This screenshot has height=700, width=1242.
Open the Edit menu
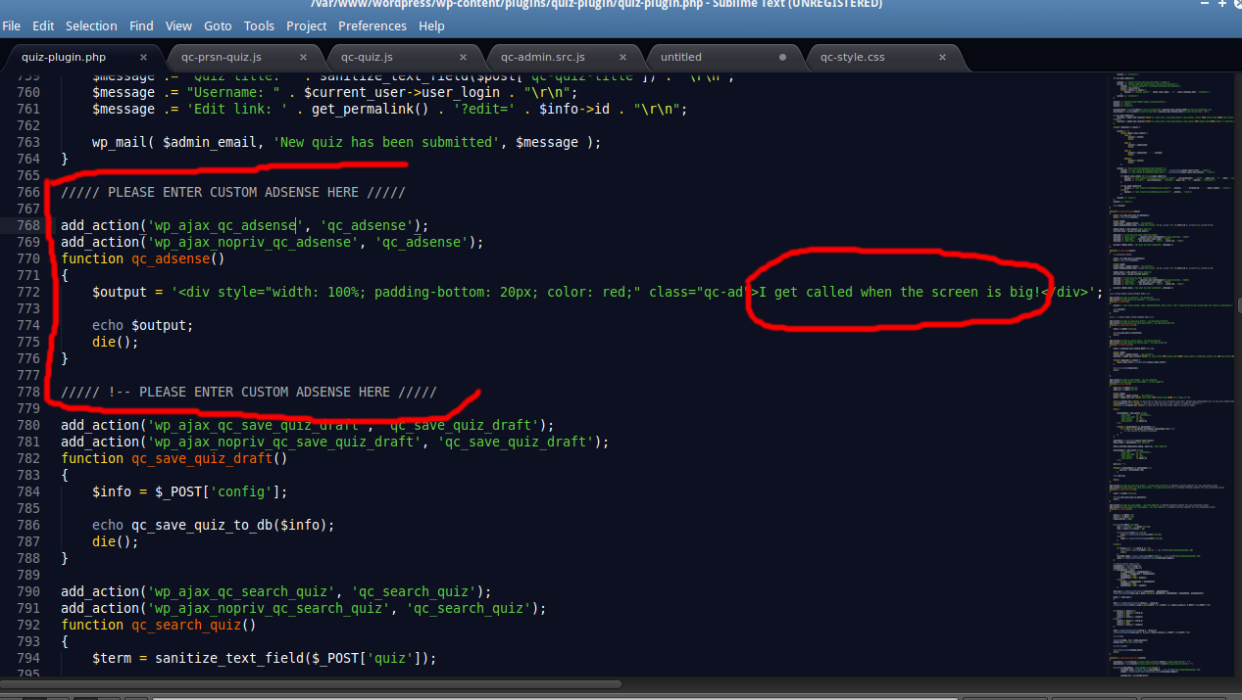click(43, 26)
